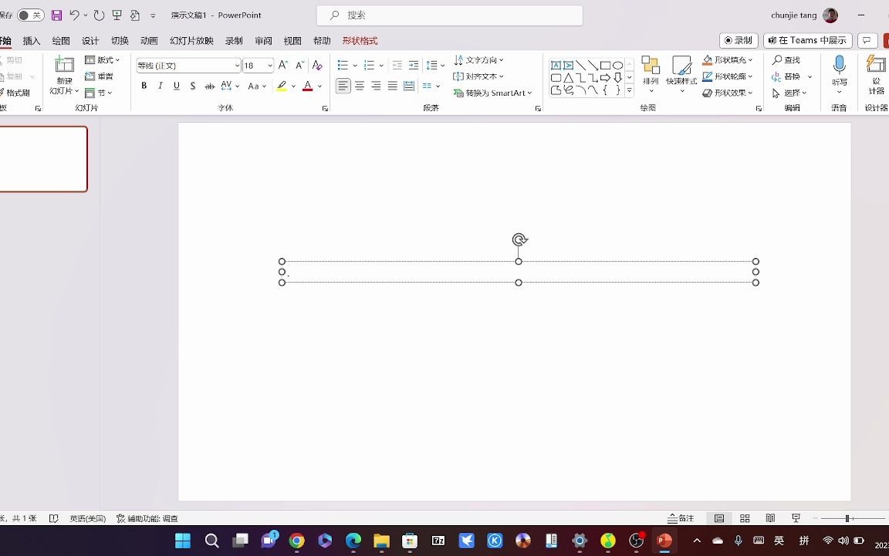Toggle justified paragraph alignment

[392, 86]
